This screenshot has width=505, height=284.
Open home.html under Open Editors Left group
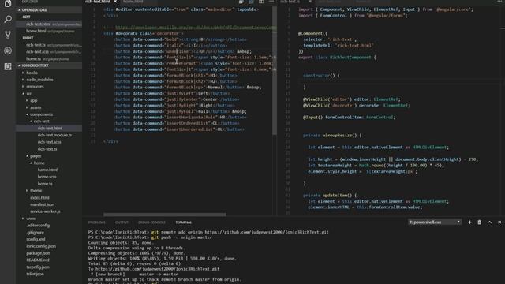tap(49, 31)
